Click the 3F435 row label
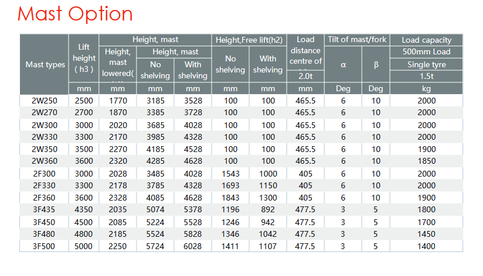This screenshot has width=483, height=276. pos(45,210)
